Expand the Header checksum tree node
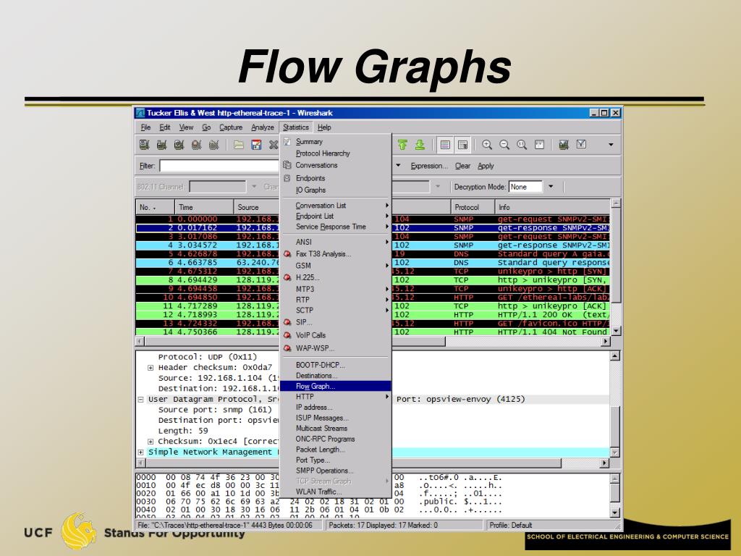 click(x=151, y=367)
